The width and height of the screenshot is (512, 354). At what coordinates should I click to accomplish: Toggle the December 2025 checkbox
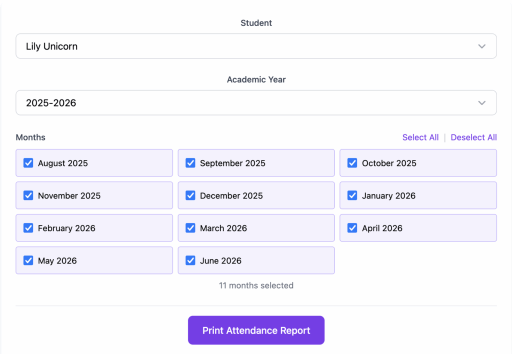pyautogui.click(x=190, y=195)
